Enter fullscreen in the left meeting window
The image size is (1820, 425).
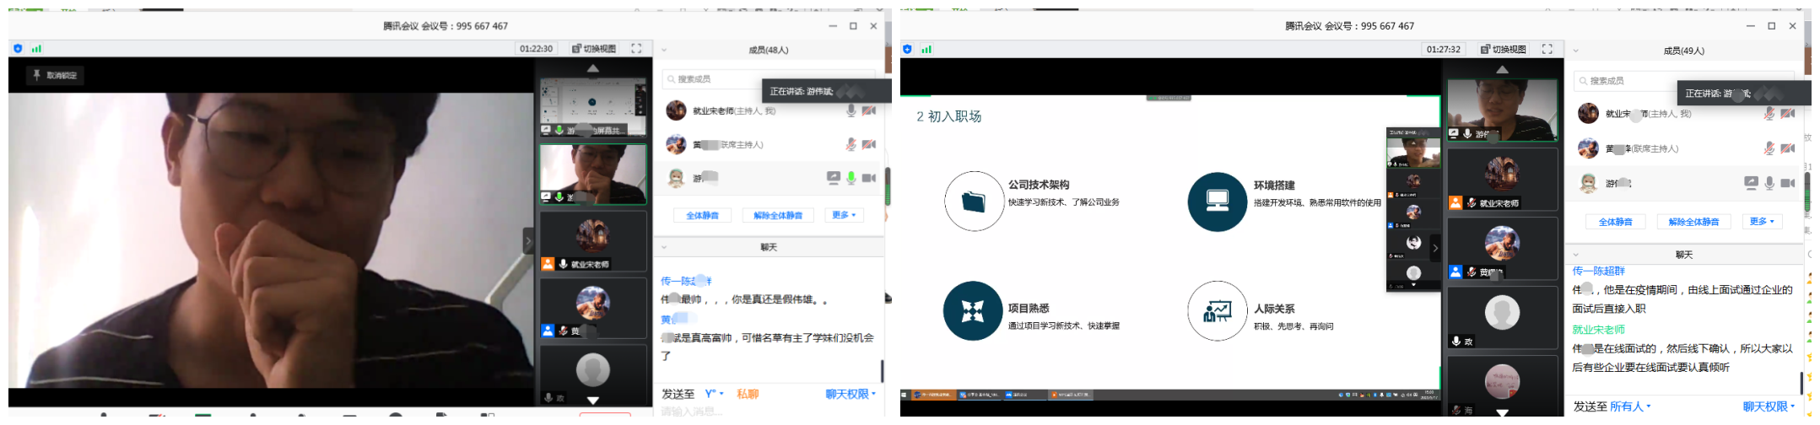tap(637, 49)
